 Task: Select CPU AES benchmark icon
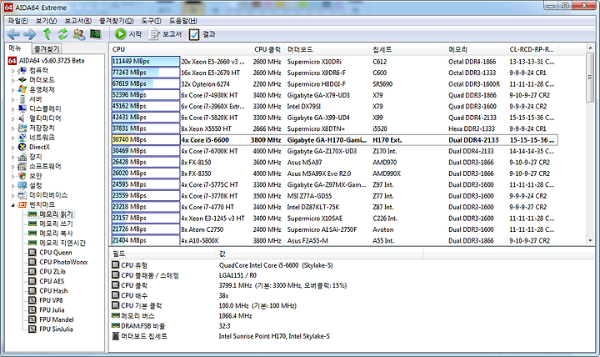(x=32, y=281)
